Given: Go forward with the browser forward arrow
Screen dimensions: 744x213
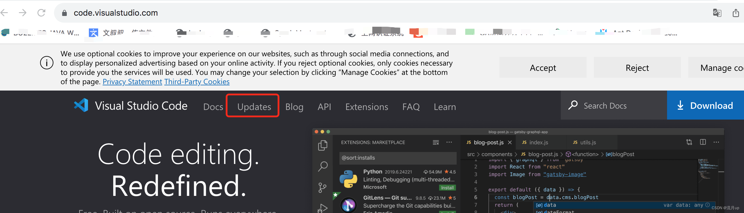Looking at the screenshot, I should pos(23,13).
